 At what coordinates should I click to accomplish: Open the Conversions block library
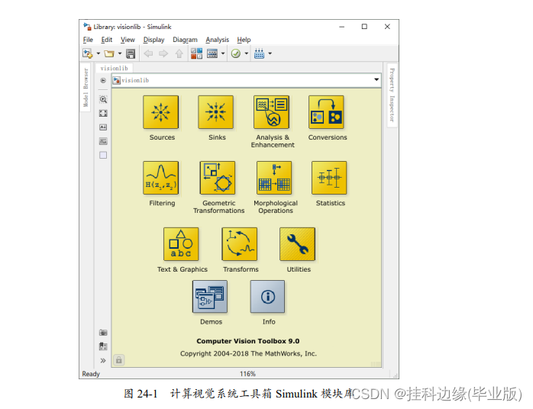[x=326, y=112]
